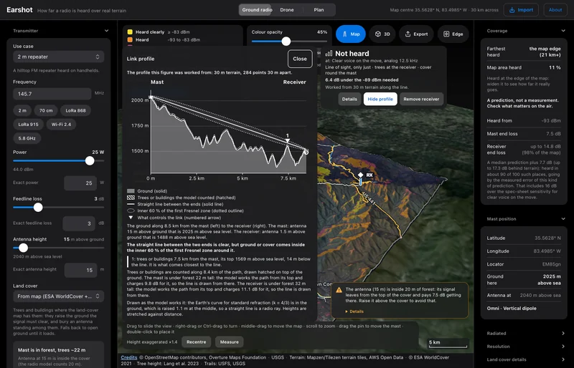Edit the Exact feedline loss field
Image resolution: width=574 pixels, height=368 pixels.
(x=79, y=223)
